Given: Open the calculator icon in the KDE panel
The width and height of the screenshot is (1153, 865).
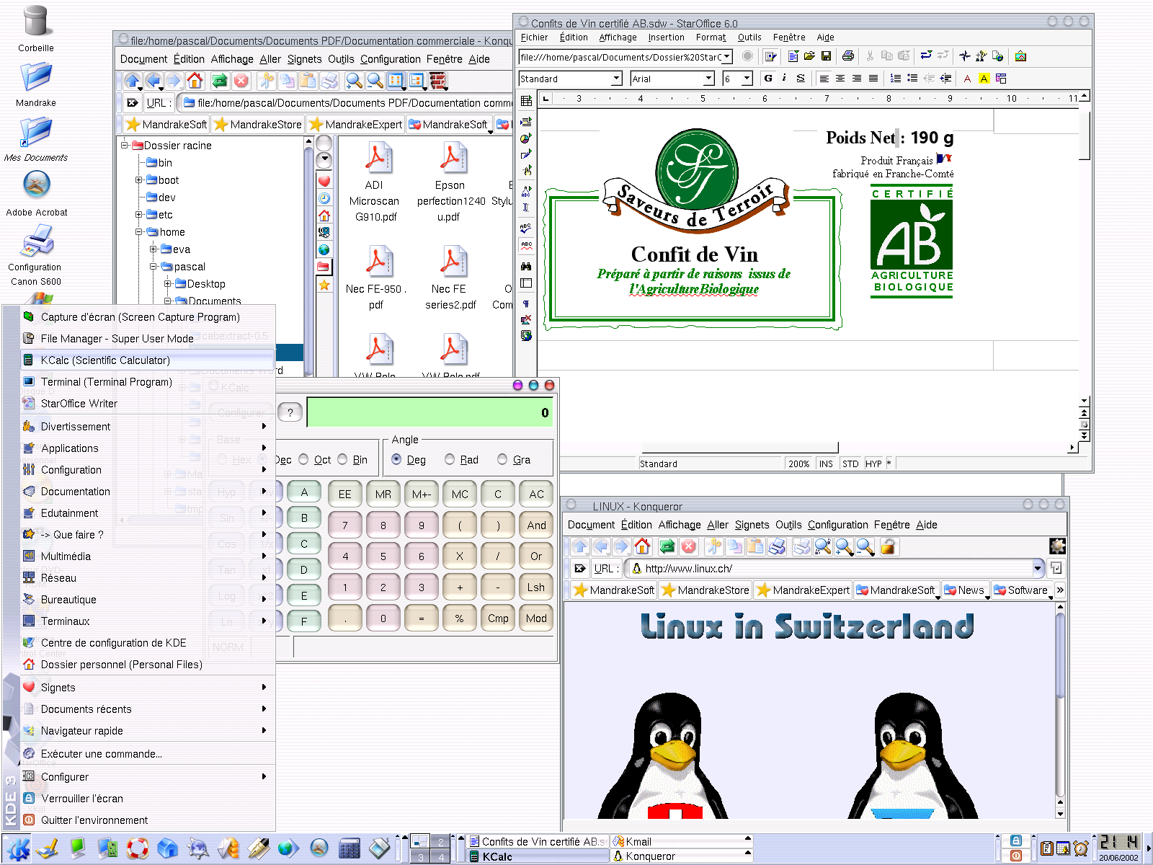Looking at the screenshot, I should [350, 848].
